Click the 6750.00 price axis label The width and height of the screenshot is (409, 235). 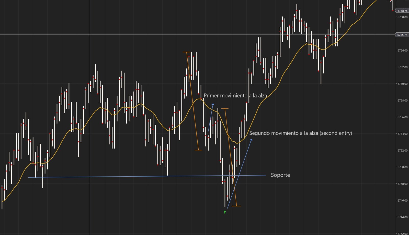tap(402, 167)
